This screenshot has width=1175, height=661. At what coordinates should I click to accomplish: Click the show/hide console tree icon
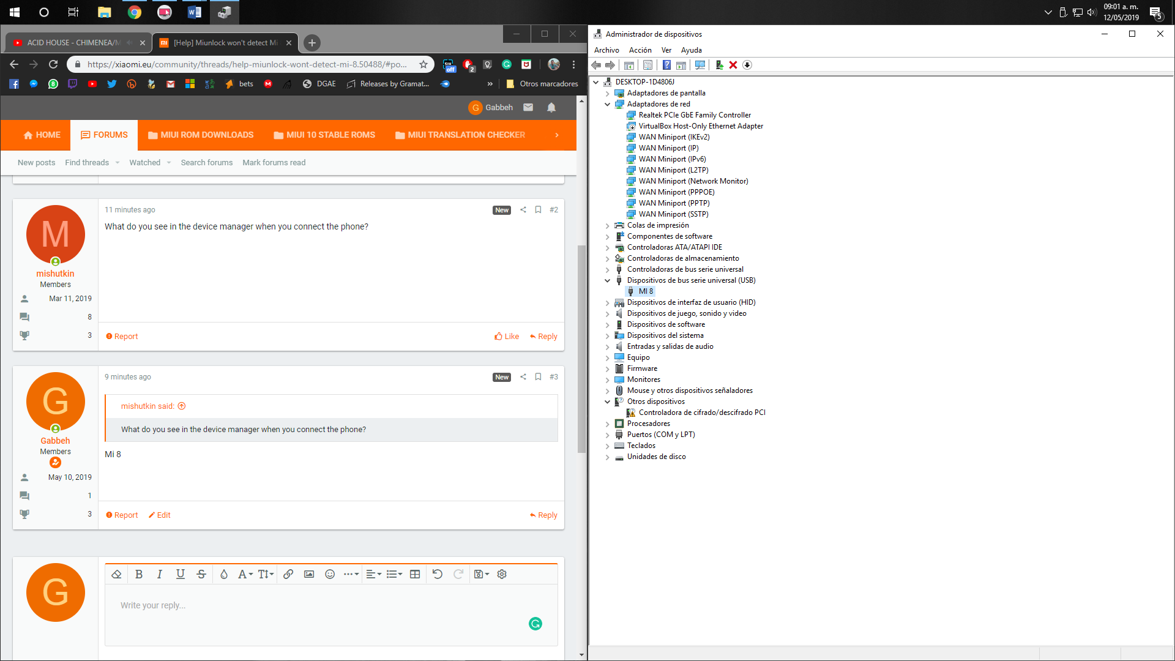point(629,65)
